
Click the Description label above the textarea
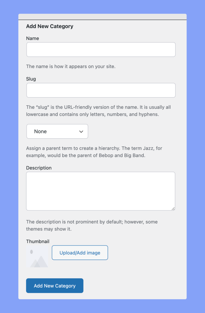click(x=39, y=168)
